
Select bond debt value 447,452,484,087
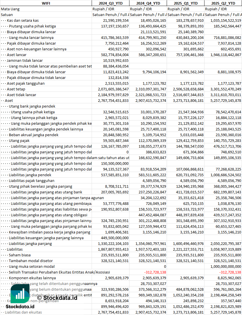(152, 215)
